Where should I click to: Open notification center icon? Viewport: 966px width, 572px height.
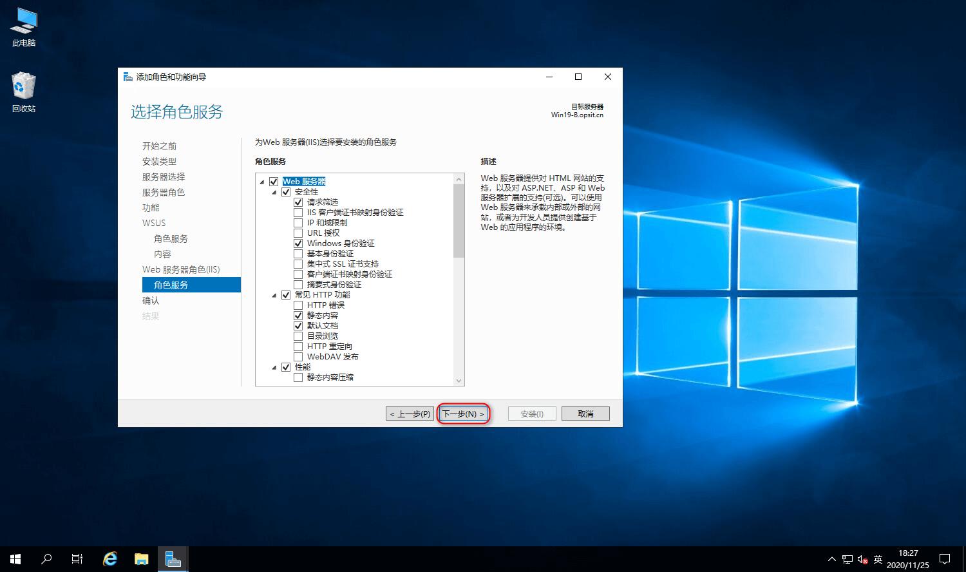tap(945, 559)
